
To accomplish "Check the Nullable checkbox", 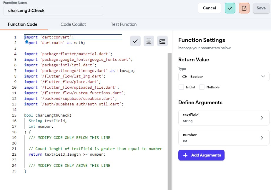I will (x=202, y=87).
